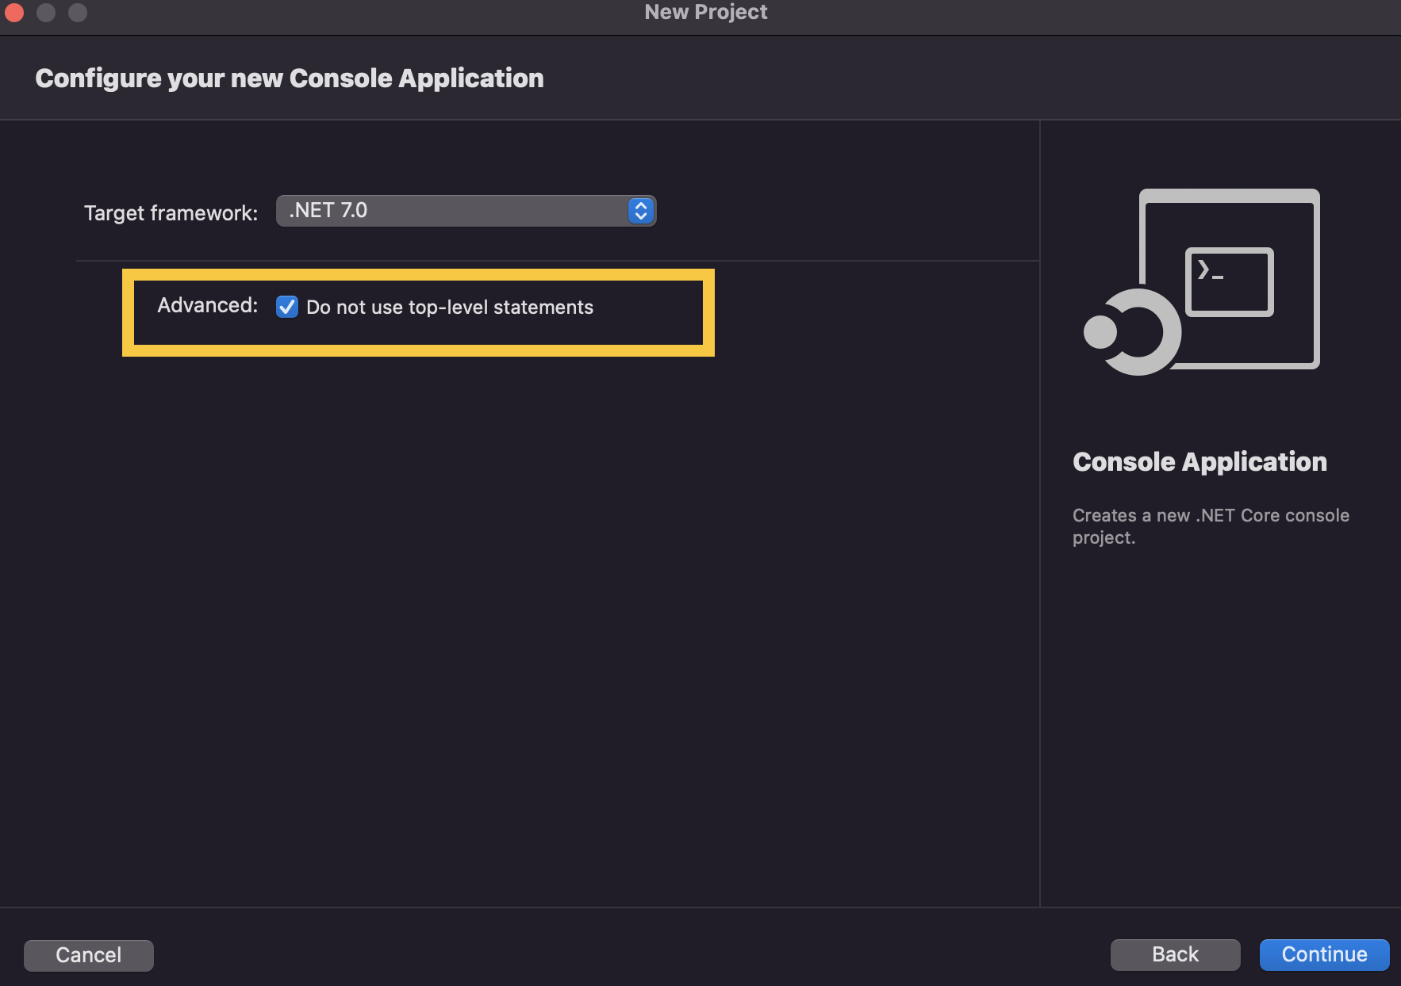Image resolution: width=1401 pixels, height=986 pixels.
Task: Close the New Project window with red button
Action: pos(14,12)
